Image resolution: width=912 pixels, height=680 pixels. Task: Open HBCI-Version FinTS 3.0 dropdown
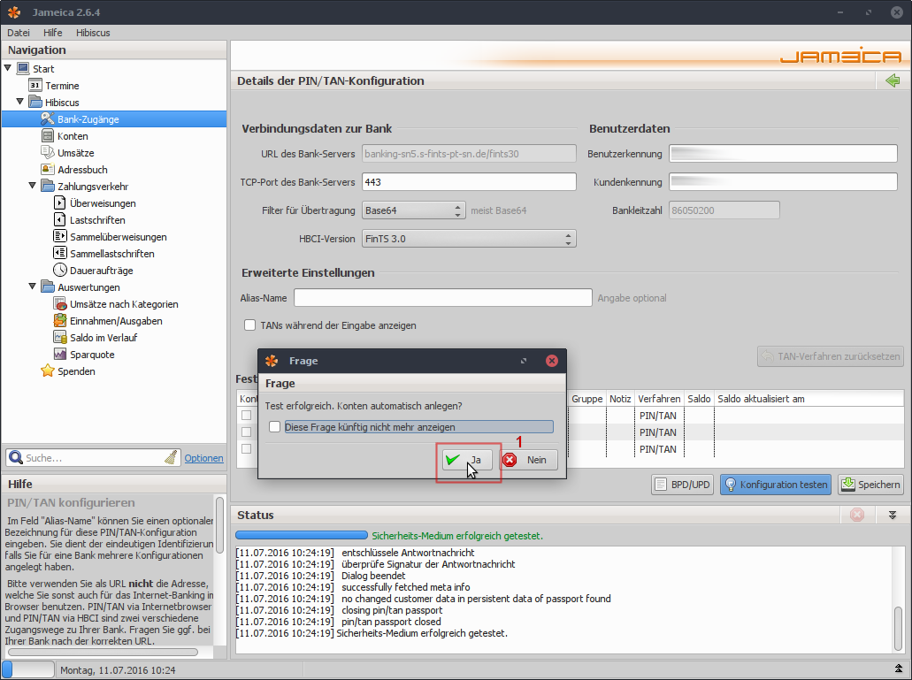[469, 238]
